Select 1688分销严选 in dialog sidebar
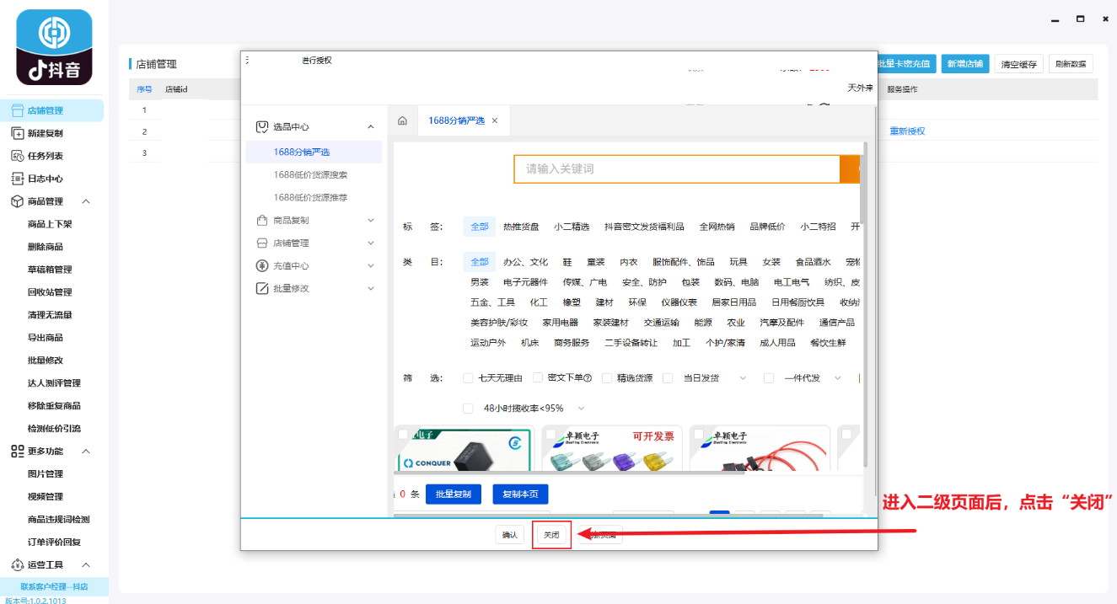The image size is (1117, 604). 314,152
